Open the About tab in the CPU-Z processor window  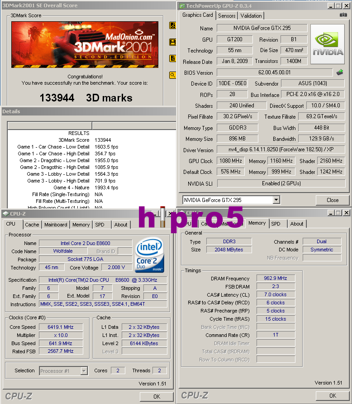click(x=121, y=225)
